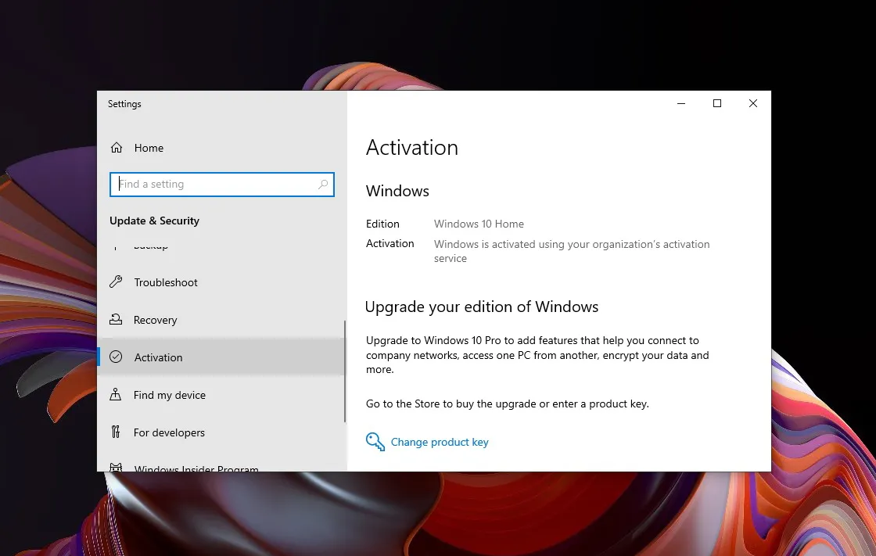
Task: Click the For developers tools icon
Action: [116, 432]
